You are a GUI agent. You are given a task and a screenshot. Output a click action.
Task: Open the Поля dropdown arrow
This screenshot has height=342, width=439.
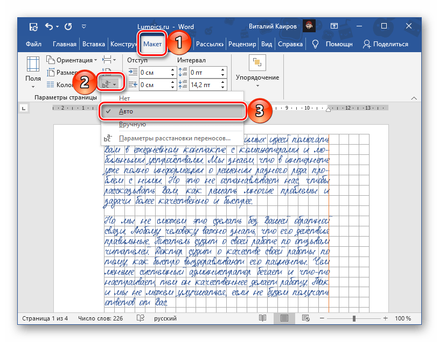(x=32, y=85)
